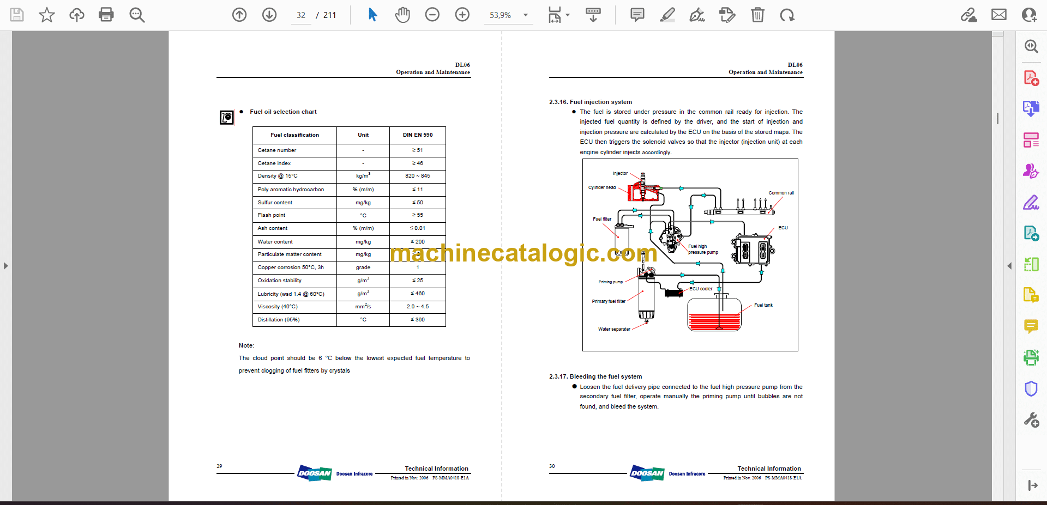Screen dimensions: 1047x505
Task: Collapse the right tools pane arrow
Action: 1009,266
